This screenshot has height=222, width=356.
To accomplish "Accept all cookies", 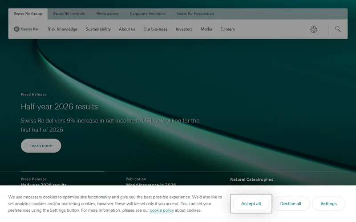I will 251,204.
